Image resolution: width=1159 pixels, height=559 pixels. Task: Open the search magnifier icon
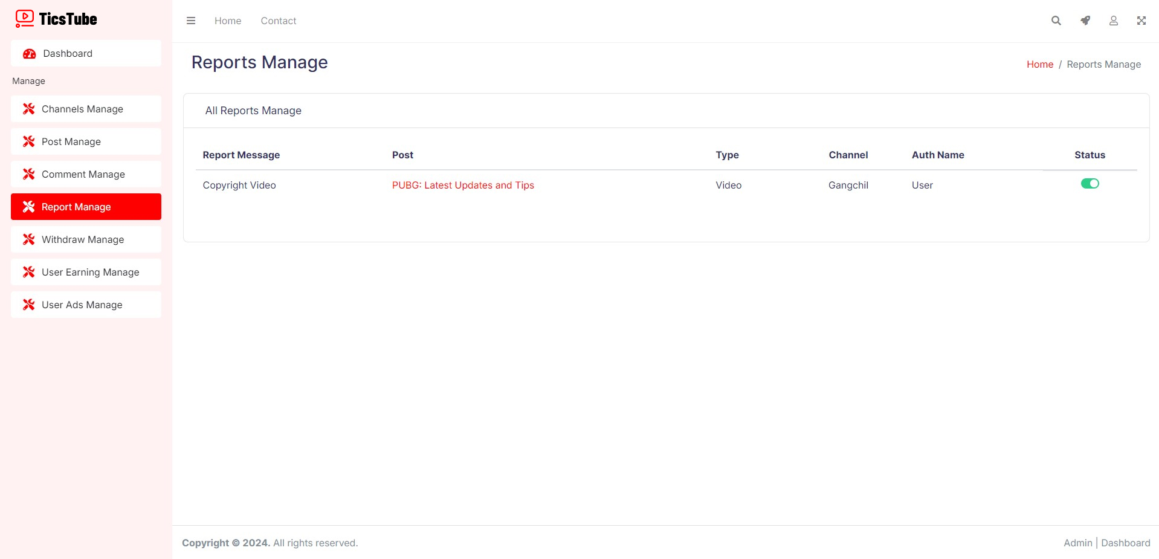[1056, 21]
